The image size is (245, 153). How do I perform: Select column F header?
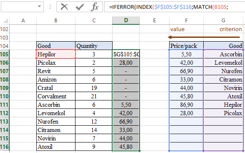186,21
